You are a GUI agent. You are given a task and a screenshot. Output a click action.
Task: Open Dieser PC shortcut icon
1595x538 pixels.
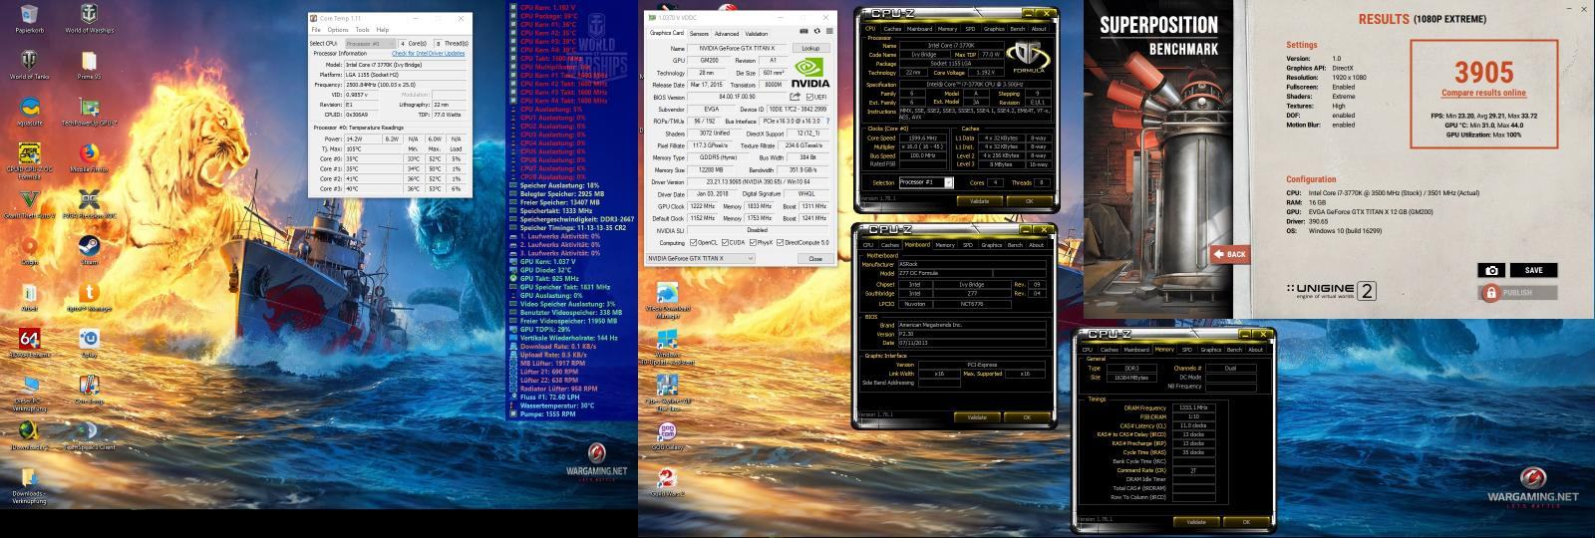coord(29,392)
